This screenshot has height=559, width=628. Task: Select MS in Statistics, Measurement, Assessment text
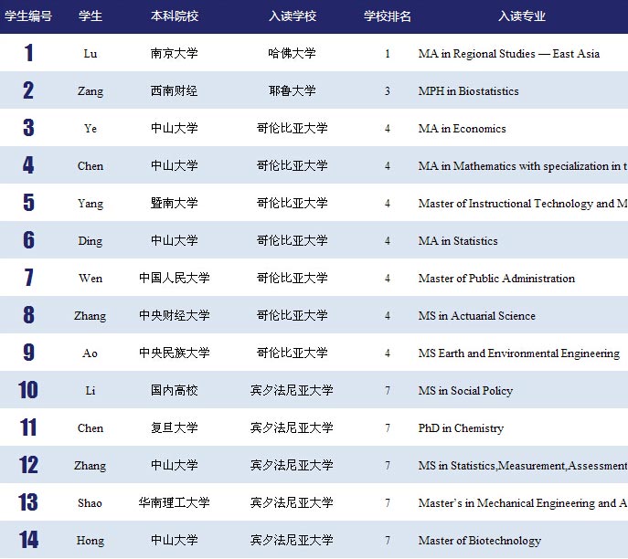[x=523, y=466]
